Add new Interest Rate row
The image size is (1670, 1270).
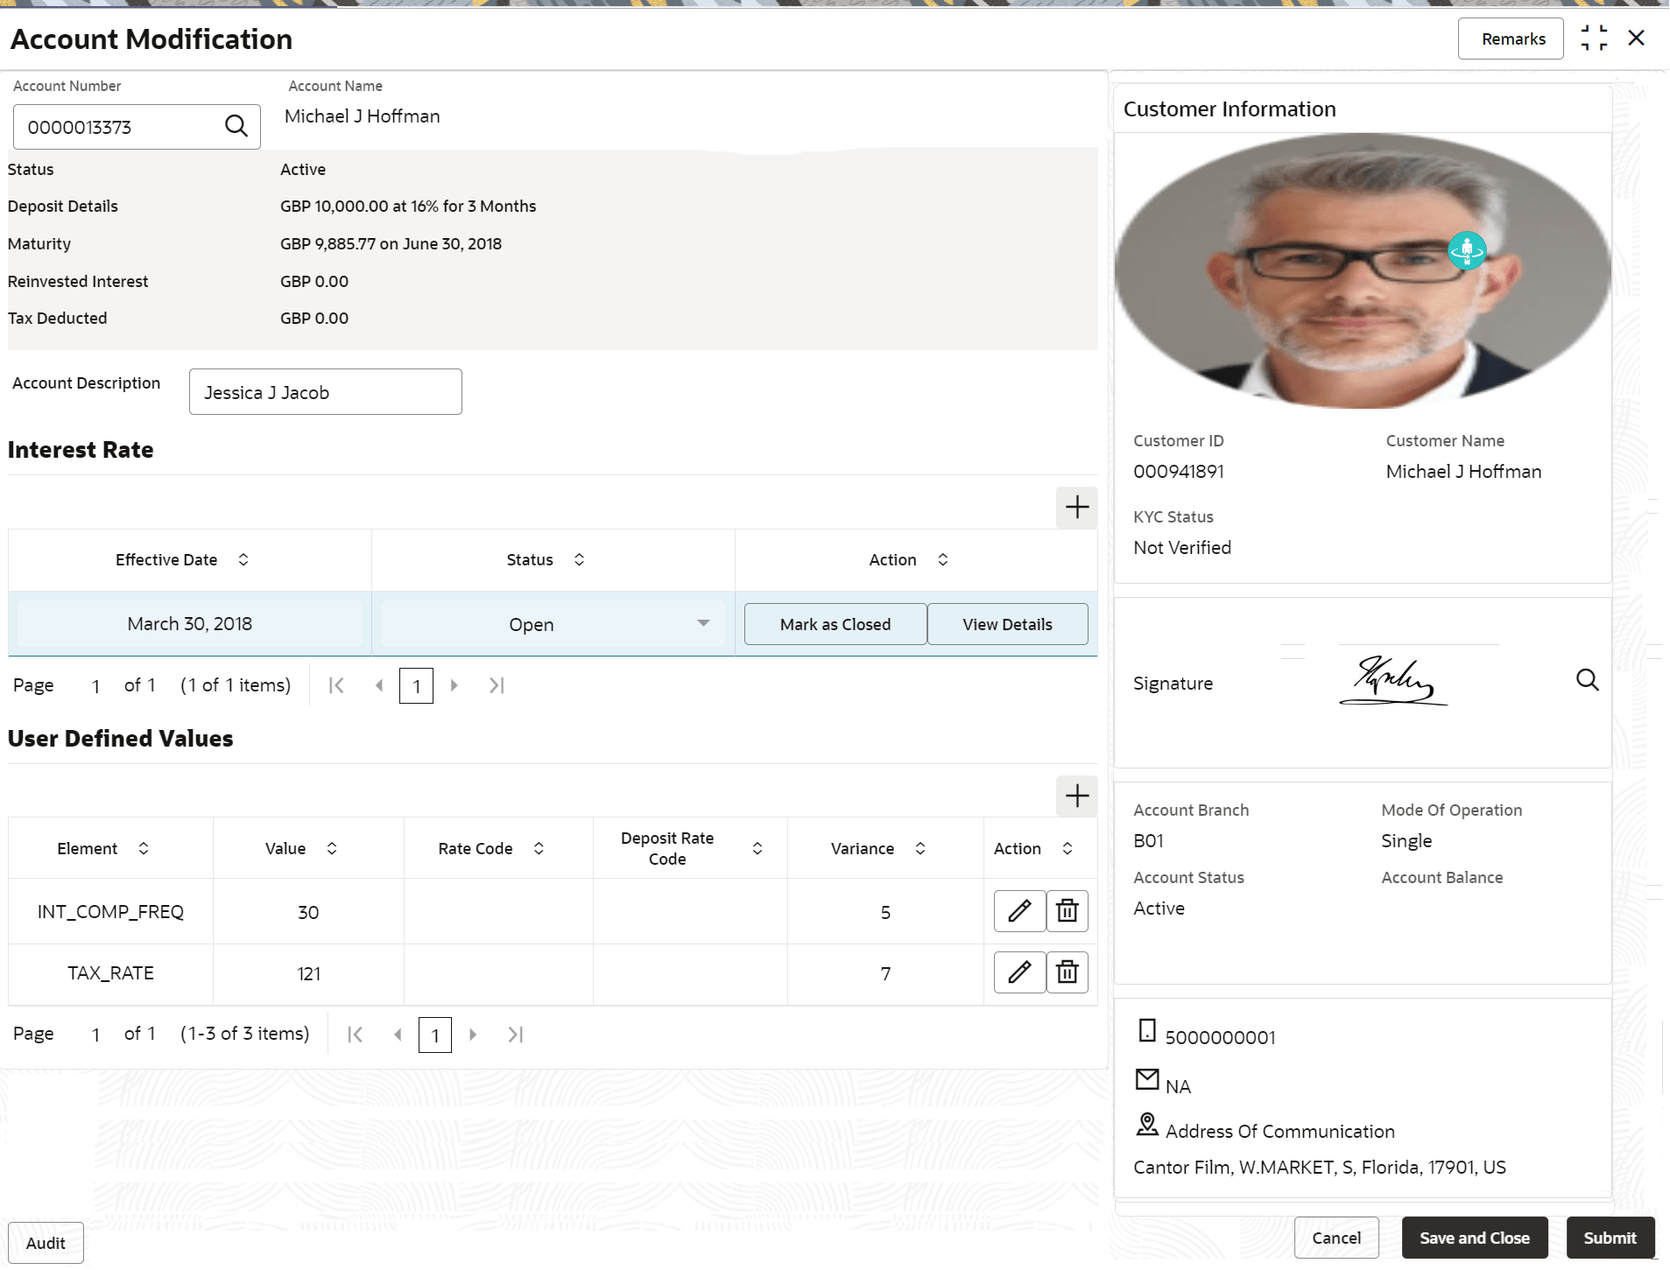click(1076, 508)
